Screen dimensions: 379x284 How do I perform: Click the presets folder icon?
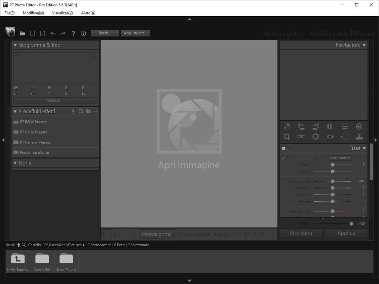[89, 111]
